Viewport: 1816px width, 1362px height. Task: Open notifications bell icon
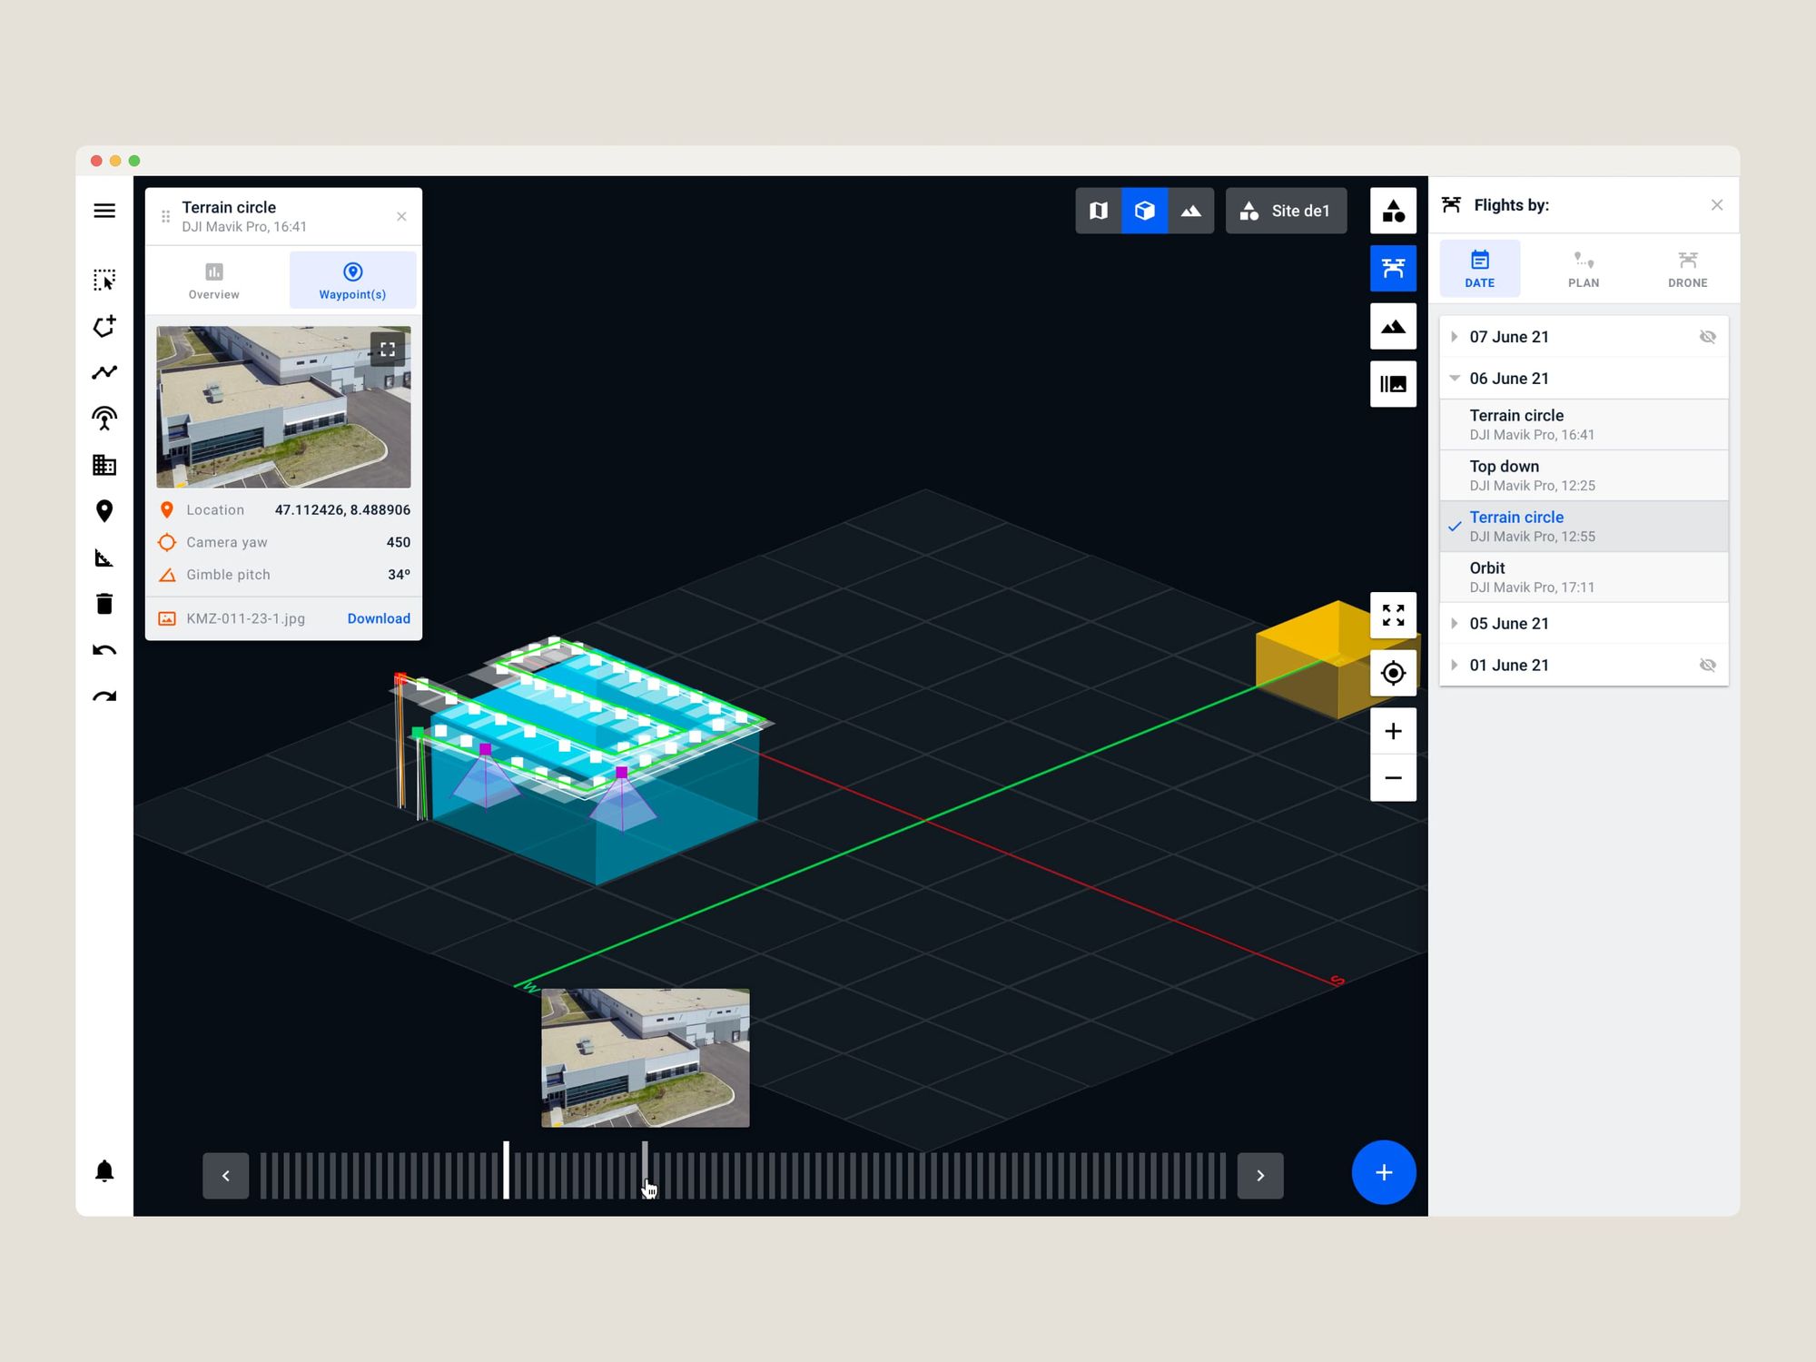(104, 1171)
